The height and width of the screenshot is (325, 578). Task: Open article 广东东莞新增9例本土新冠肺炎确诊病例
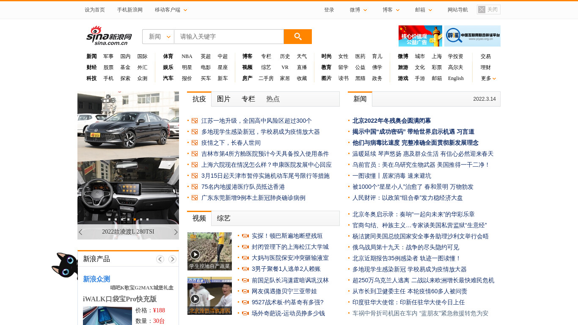click(253, 198)
